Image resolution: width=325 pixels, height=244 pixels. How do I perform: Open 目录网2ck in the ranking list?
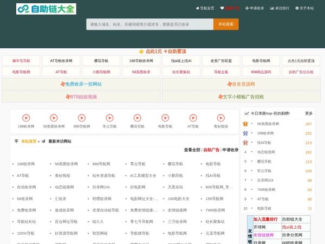(x=265, y=181)
